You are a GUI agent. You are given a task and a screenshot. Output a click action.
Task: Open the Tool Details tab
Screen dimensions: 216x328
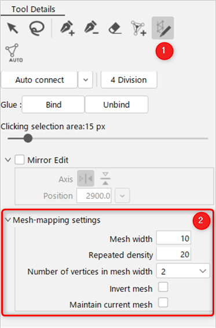pos(33,9)
